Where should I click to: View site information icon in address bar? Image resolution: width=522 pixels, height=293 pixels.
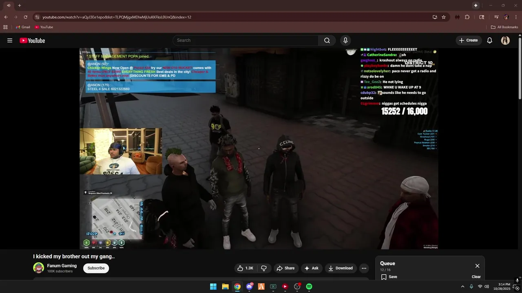click(37, 17)
